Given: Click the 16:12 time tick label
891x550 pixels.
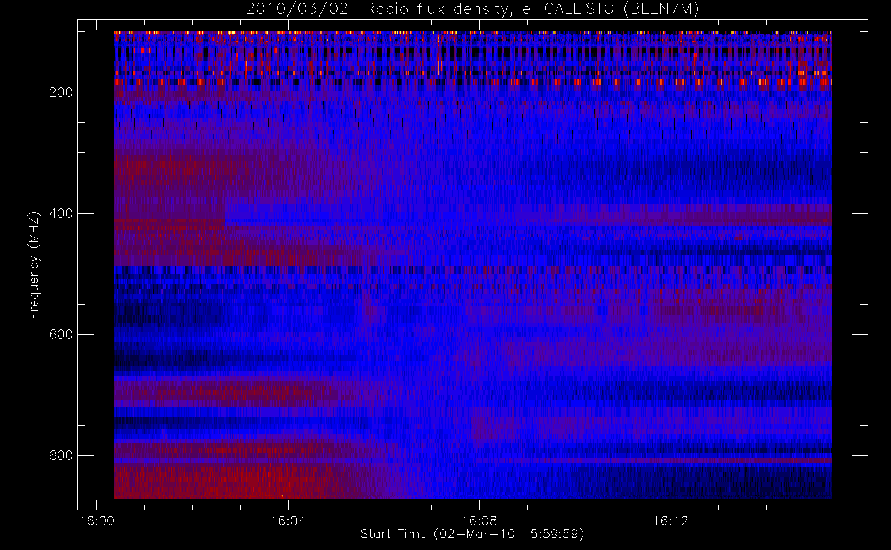Looking at the screenshot, I should pos(671,520).
